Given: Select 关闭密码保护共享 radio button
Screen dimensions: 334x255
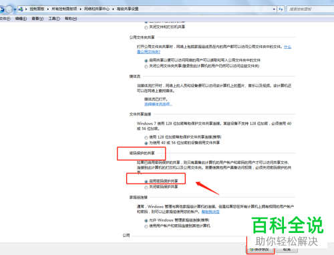Looking at the screenshot, I should coord(146,187).
